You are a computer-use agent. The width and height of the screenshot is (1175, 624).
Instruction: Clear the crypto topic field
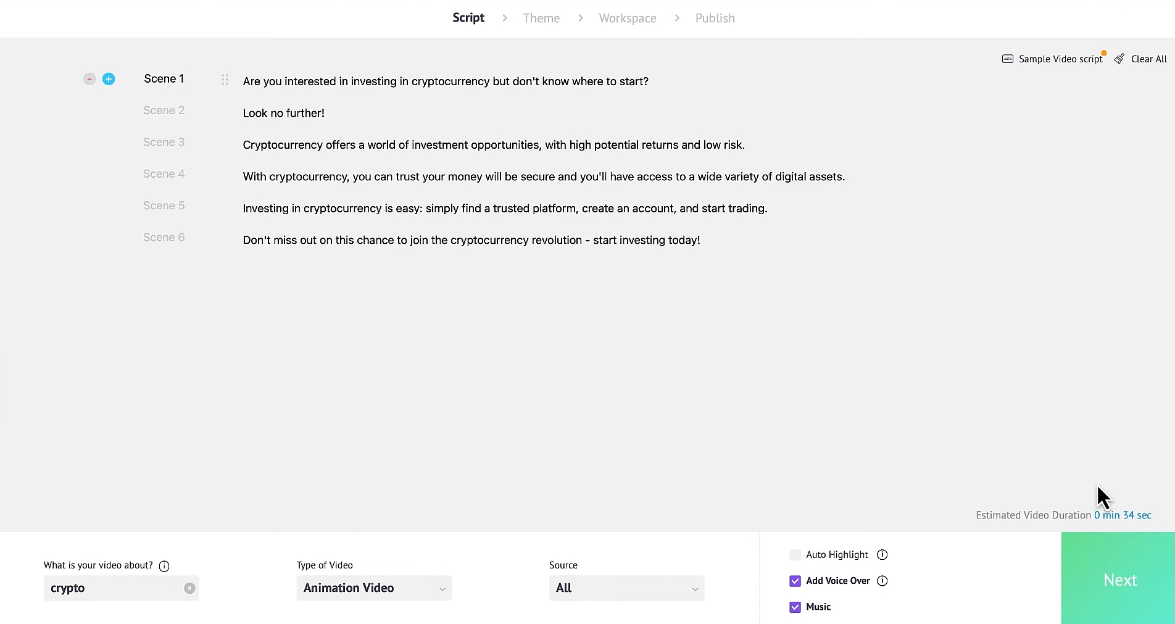pos(189,588)
